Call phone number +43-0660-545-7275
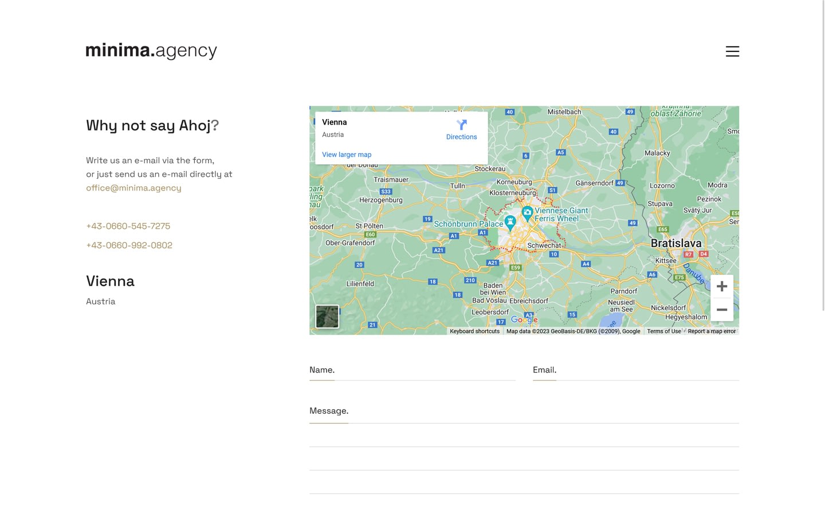The width and height of the screenshot is (825, 515). [128, 226]
